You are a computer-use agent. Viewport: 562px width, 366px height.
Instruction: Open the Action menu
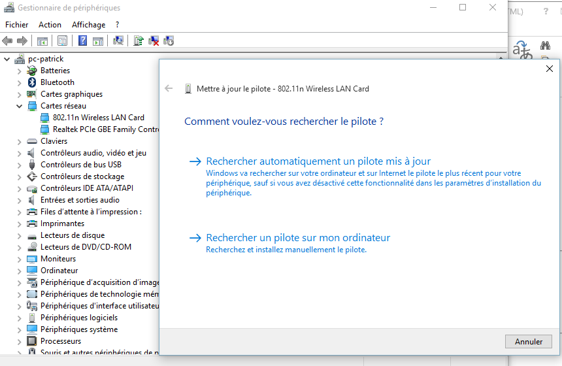pos(50,25)
